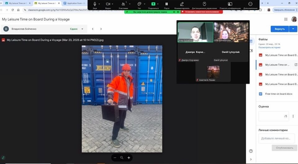Go back with the browser back arrow
The image size is (298, 164).
pyautogui.click(x=2, y=10)
